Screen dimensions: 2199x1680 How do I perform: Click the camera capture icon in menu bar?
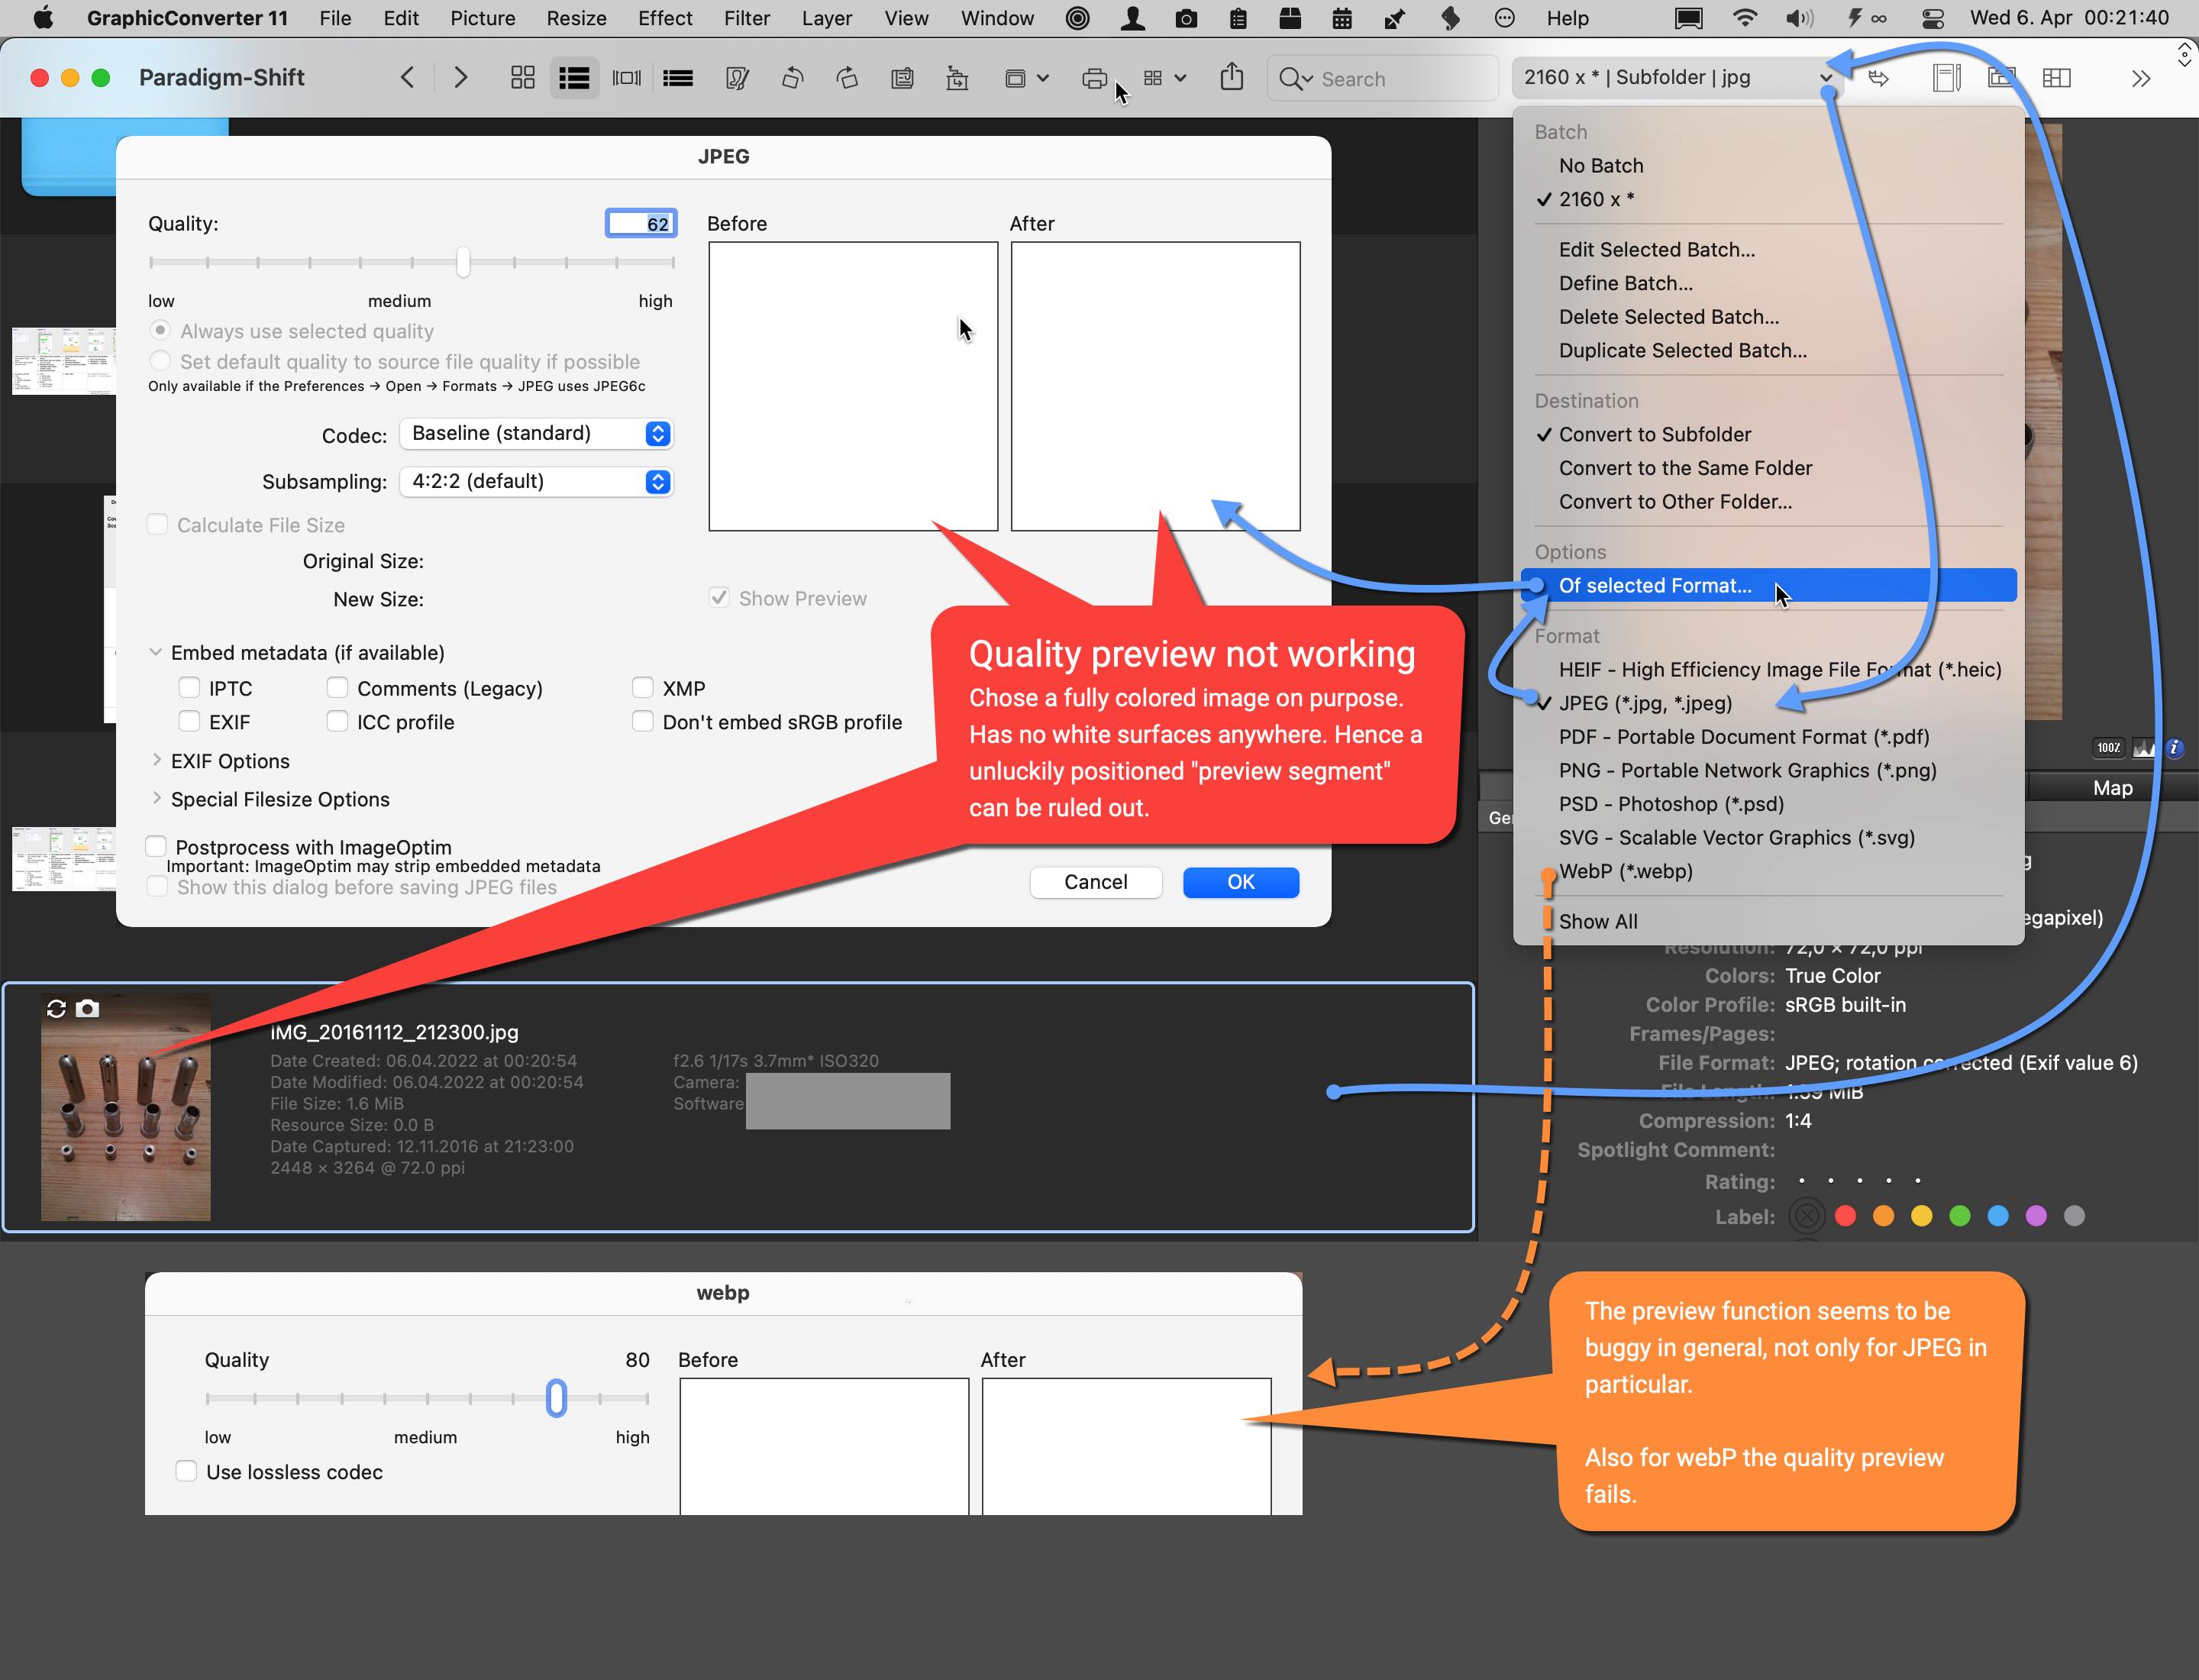1183,18
